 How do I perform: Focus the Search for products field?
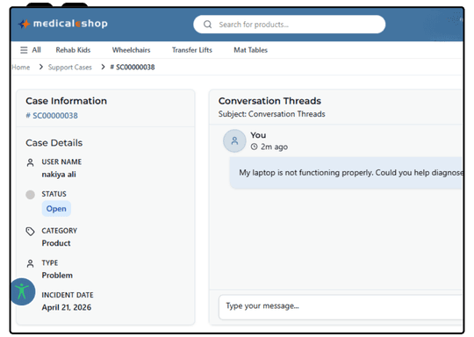point(290,25)
